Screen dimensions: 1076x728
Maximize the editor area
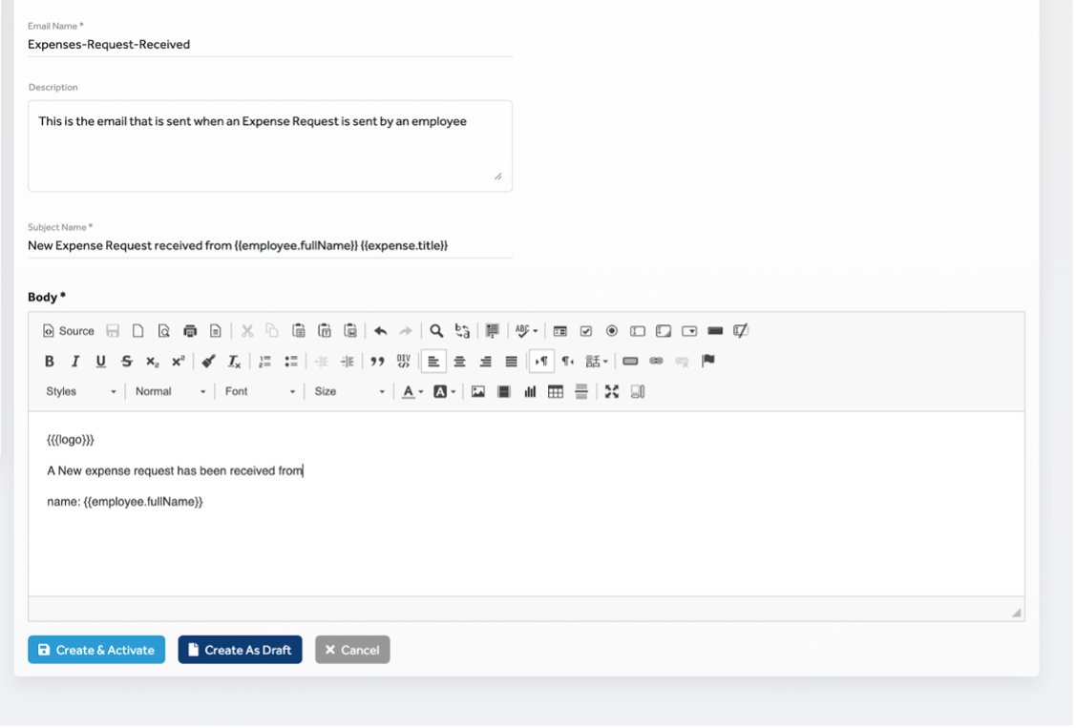click(612, 391)
